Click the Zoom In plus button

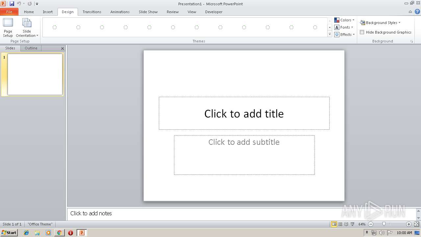(x=409, y=224)
